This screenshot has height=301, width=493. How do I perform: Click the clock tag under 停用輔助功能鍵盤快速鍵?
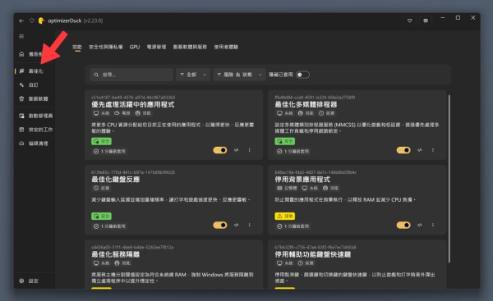click(306, 263)
